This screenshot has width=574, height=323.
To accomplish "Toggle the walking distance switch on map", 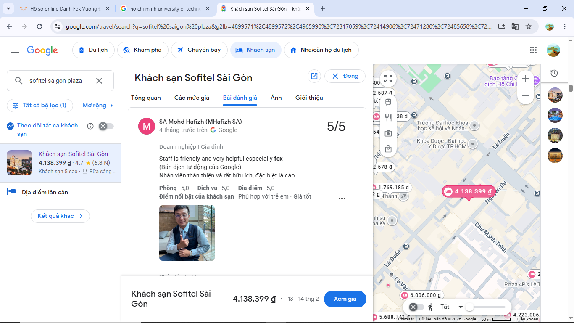I will (x=416, y=307).
